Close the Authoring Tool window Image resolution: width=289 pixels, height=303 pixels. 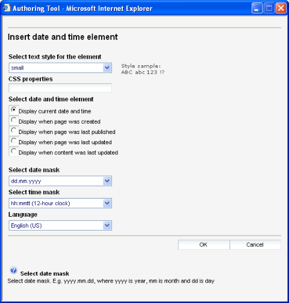click(281, 8)
